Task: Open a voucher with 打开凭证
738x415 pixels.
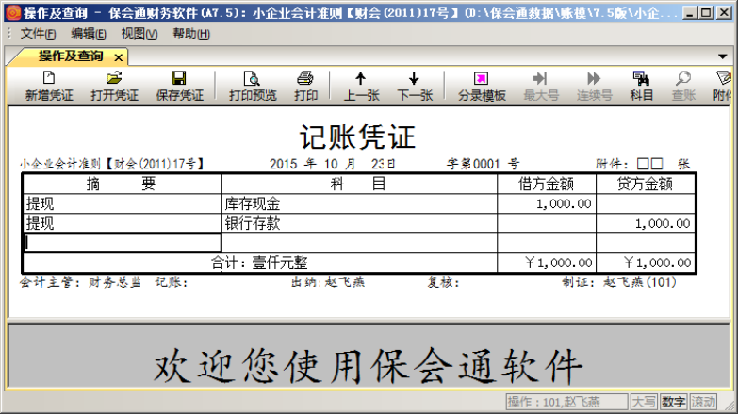Action: tap(114, 86)
